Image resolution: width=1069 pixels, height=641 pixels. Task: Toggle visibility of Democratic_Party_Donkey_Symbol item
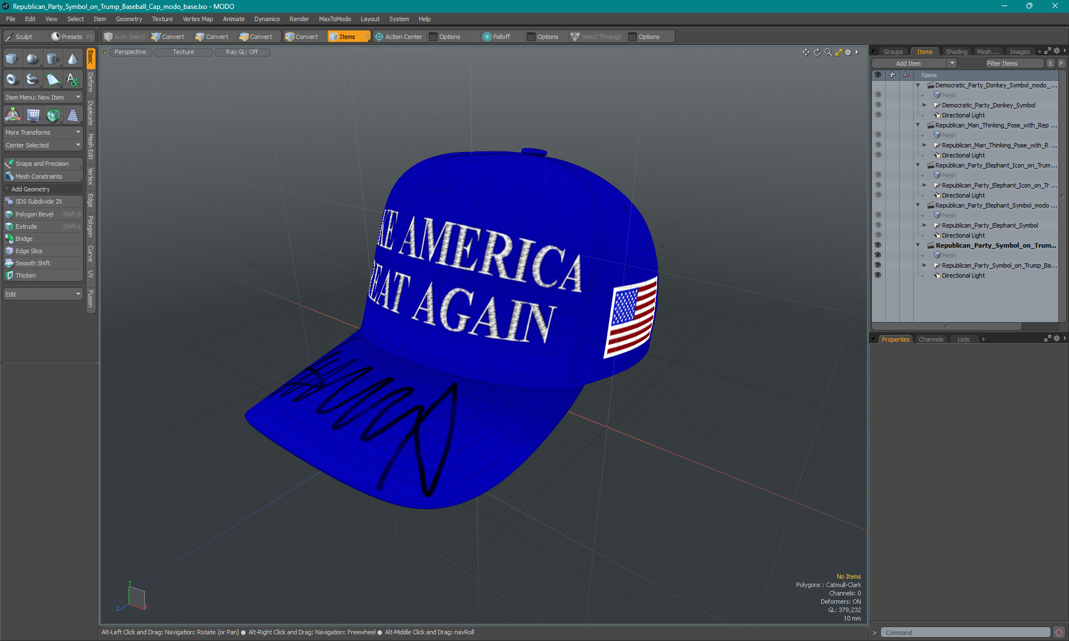pos(878,105)
